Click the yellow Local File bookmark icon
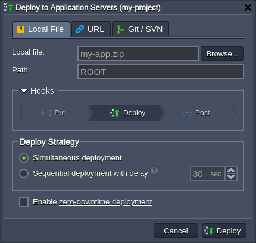The image size is (256, 243). (x=21, y=29)
